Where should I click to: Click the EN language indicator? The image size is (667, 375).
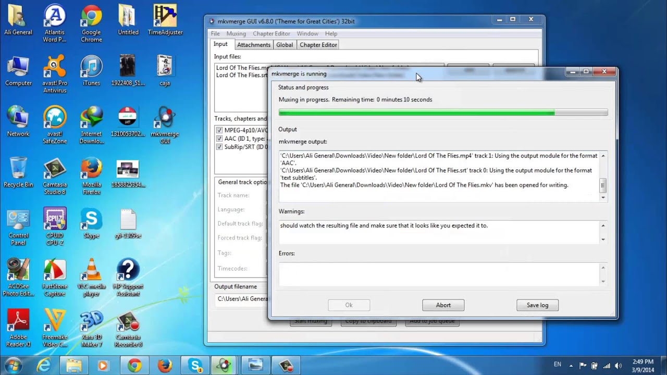557,365
